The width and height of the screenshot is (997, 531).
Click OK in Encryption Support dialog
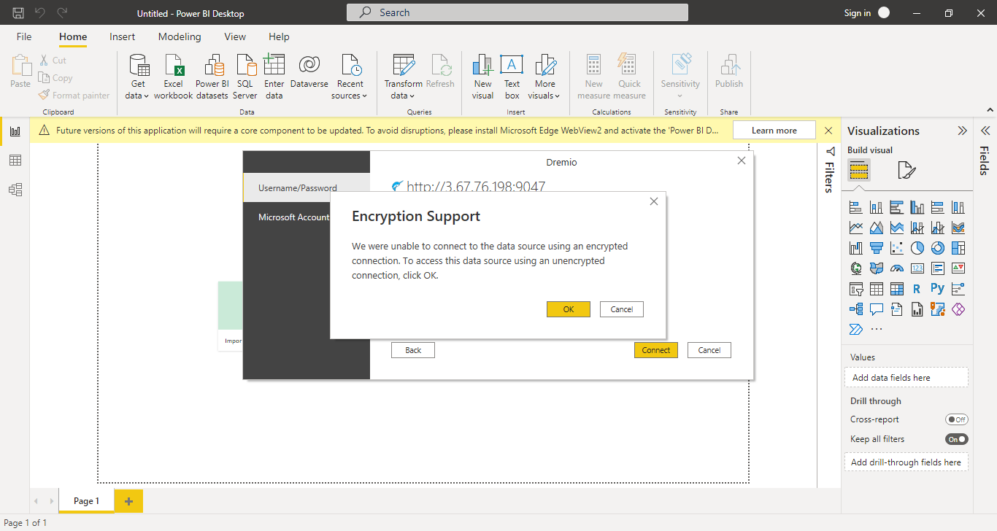568,309
